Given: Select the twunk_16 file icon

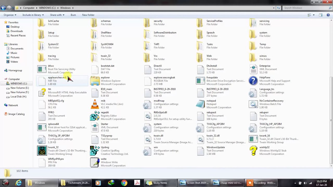Looking at the screenshot, I should [253, 139].
